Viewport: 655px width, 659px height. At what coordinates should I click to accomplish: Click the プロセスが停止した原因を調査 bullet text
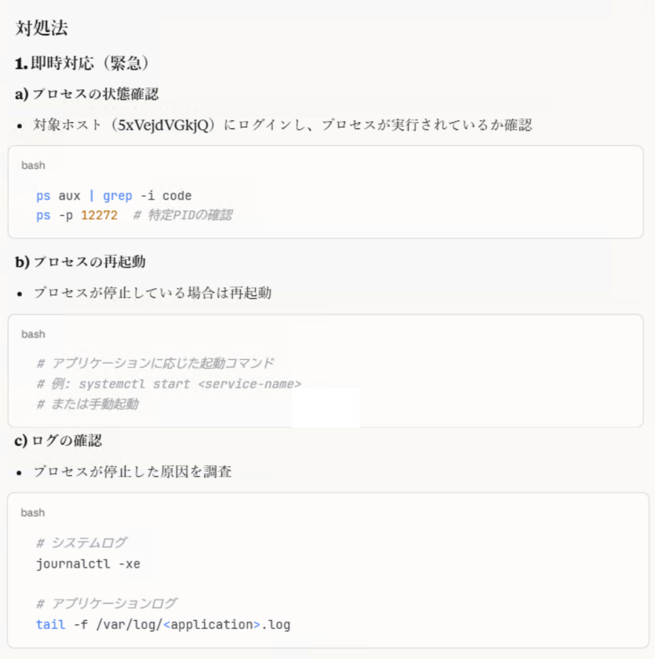(x=133, y=471)
